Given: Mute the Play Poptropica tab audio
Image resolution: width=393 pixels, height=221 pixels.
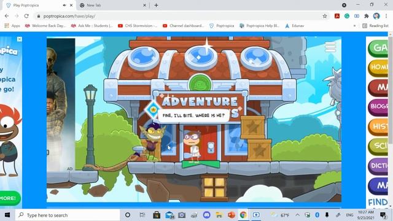Looking at the screenshot, I should pyautogui.click(x=64, y=5).
